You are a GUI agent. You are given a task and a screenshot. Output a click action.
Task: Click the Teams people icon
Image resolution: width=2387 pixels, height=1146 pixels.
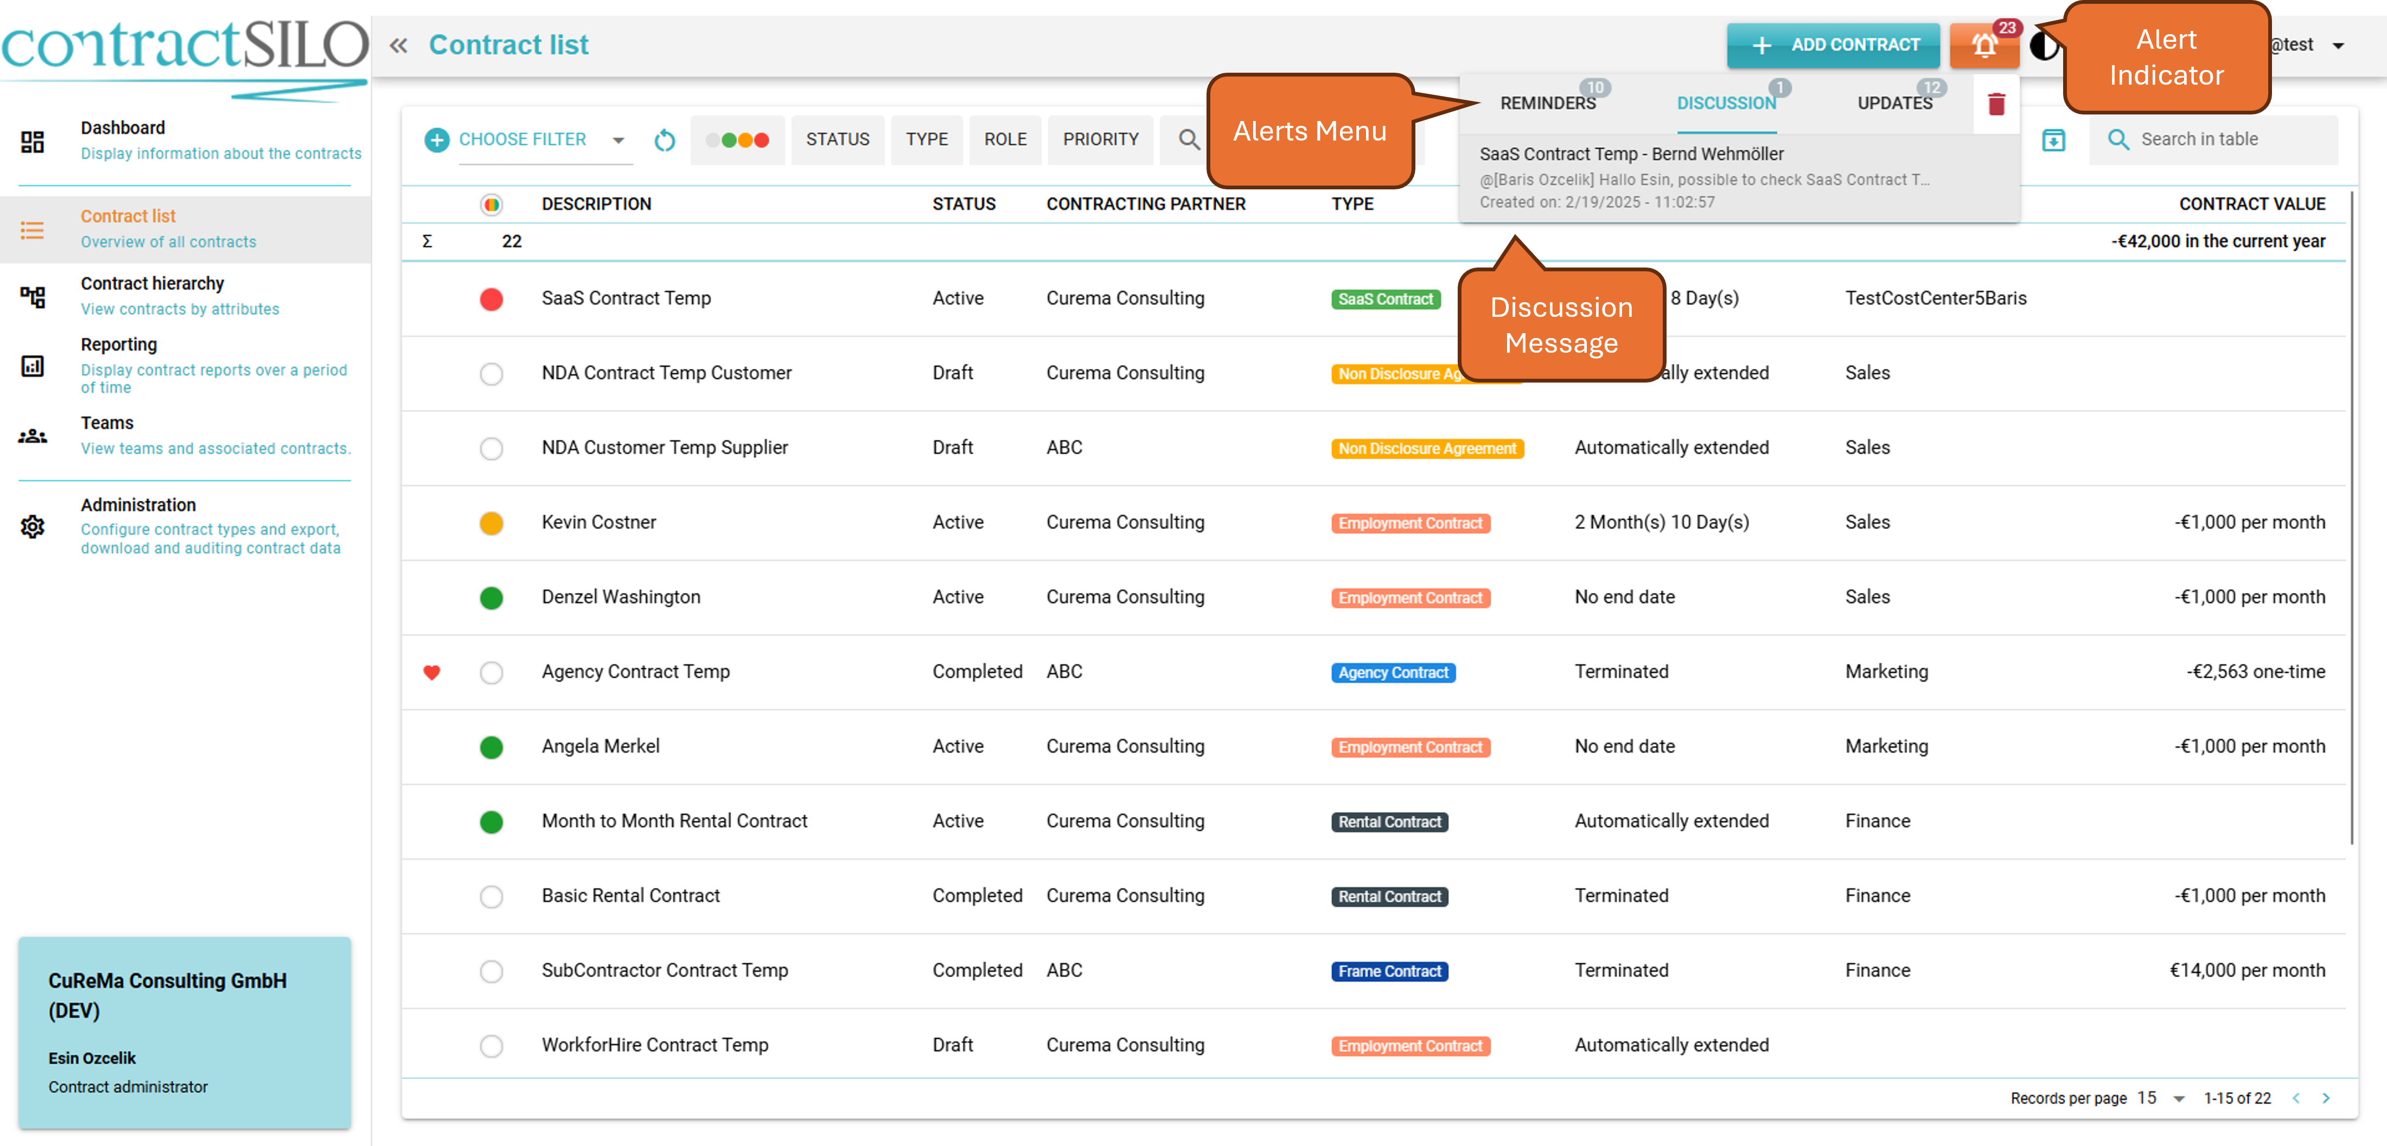33,436
